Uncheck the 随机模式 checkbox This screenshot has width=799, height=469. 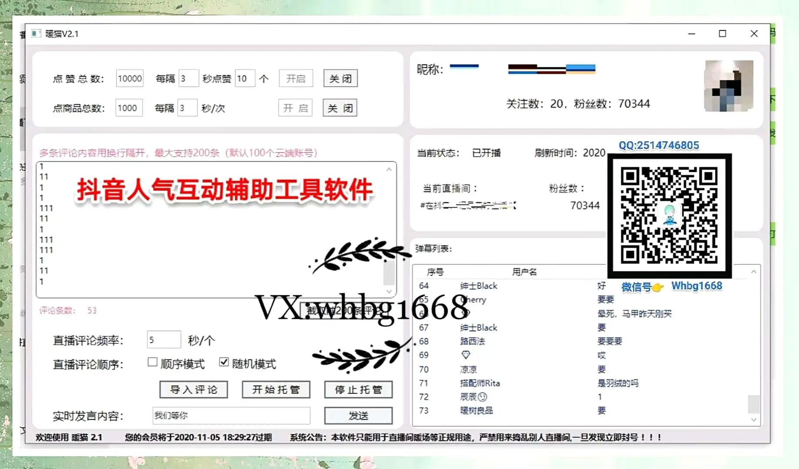224,362
